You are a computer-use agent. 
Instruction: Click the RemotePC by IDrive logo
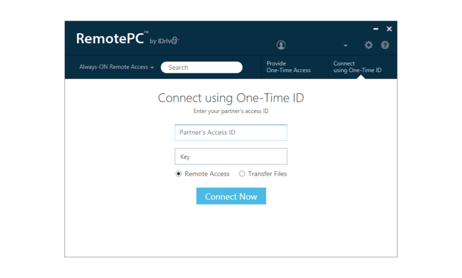coord(127,38)
